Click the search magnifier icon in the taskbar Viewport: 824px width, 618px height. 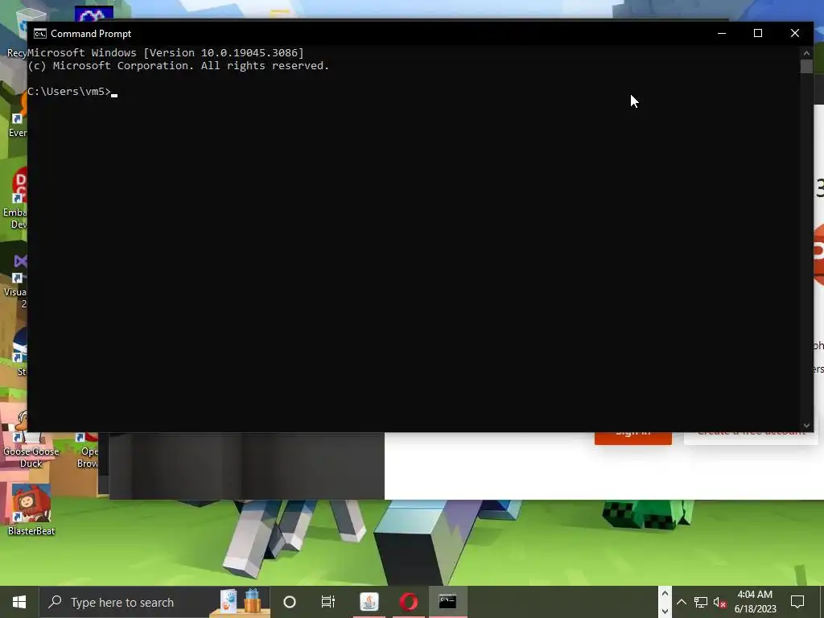tap(55, 602)
